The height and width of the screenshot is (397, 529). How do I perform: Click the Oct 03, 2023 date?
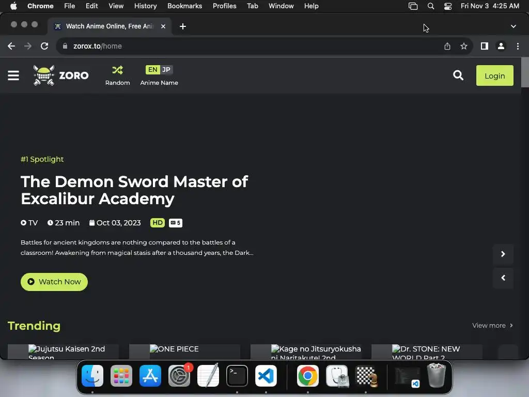pyautogui.click(x=115, y=223)
